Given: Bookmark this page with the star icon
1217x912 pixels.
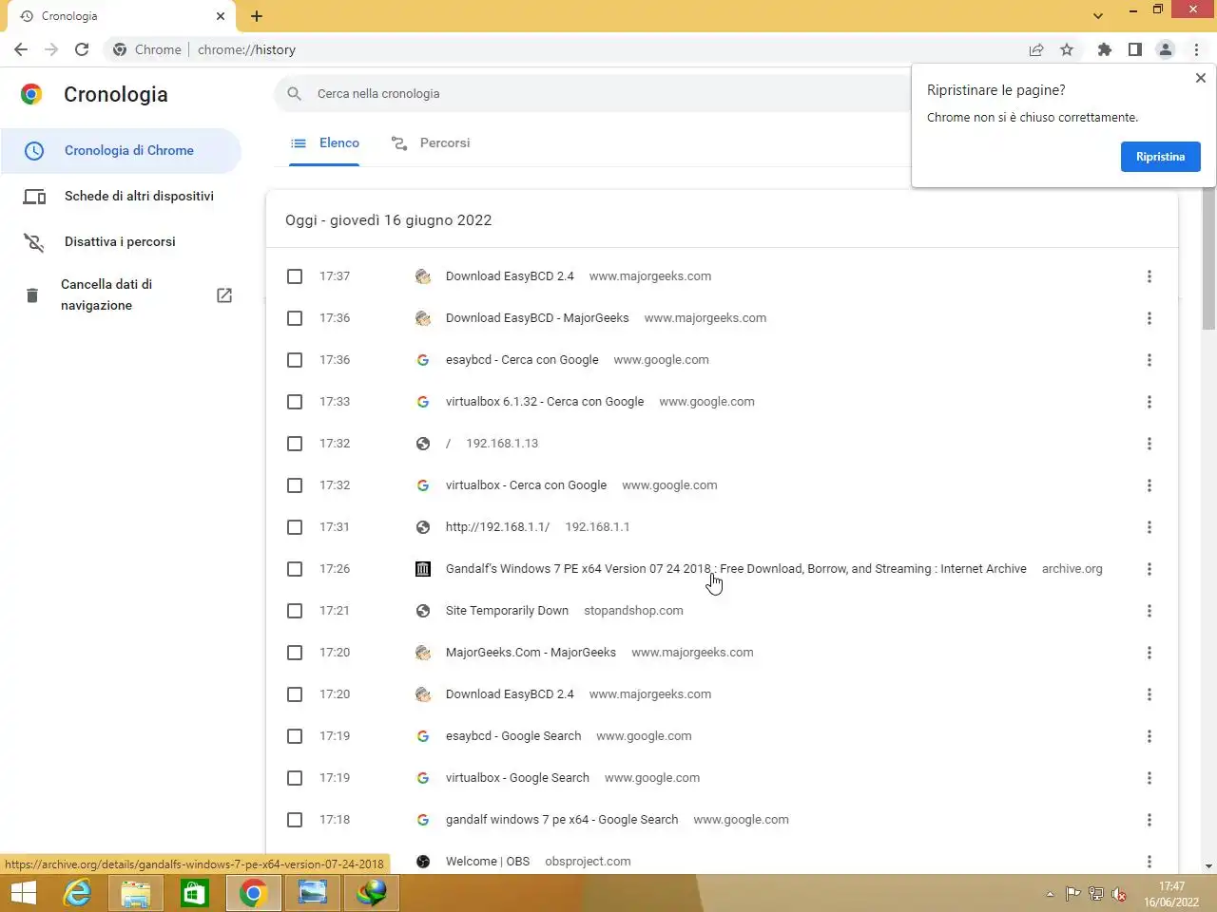Looking at the screenshot, I should [x=1067, y=49].
